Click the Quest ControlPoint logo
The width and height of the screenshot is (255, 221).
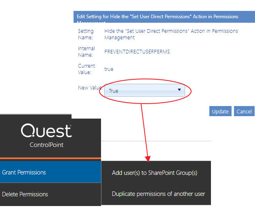tap(46, 136)
